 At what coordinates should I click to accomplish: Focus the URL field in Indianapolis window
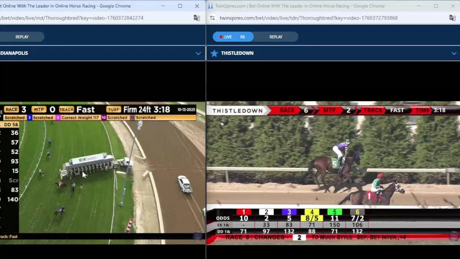(x=72, y=18)
